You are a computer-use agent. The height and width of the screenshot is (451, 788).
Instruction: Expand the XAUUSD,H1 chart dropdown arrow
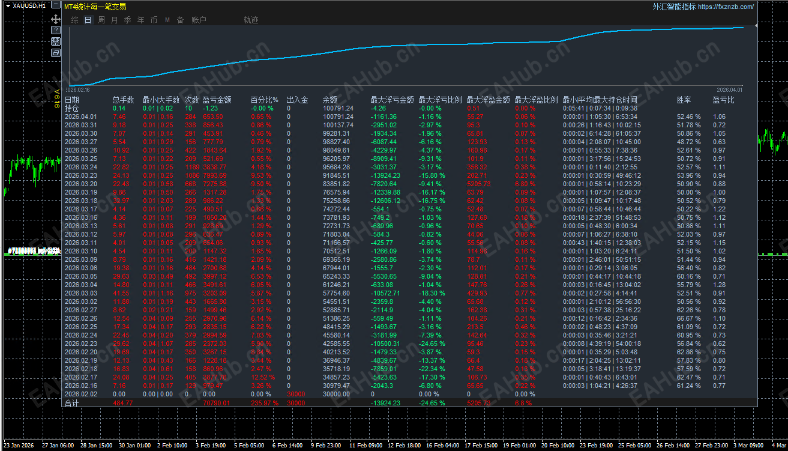point(8,5)
